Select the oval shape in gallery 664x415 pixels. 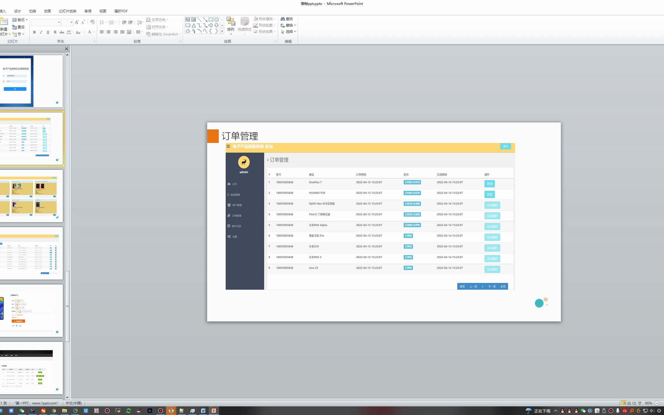point(216,20)
